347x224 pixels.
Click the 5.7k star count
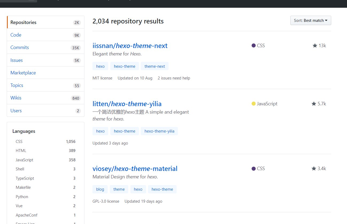pos(322,104)
